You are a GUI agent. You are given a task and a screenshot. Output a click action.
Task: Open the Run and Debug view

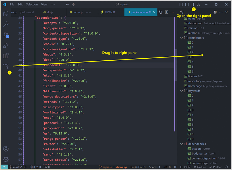pos(6,45)
